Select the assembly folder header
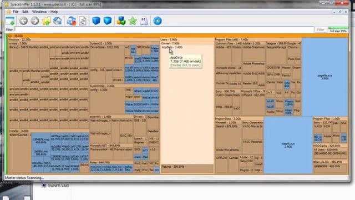 111,117
